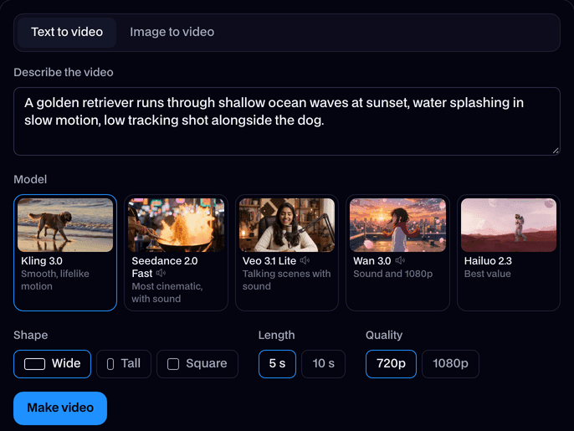Set shape to Wide
This screenshot has height=431, width=574.
53,363
